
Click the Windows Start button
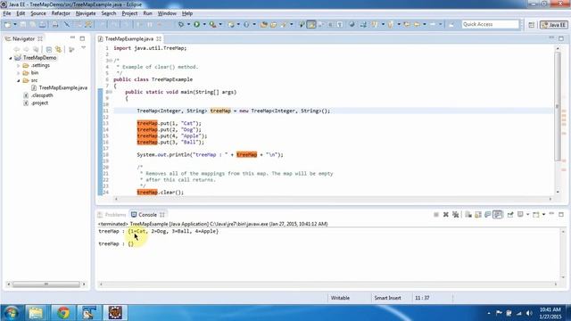(x=11, y=313)
